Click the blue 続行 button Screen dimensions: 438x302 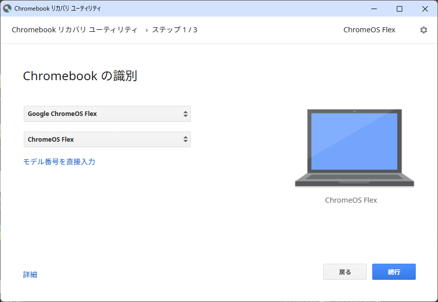(393, 272)
